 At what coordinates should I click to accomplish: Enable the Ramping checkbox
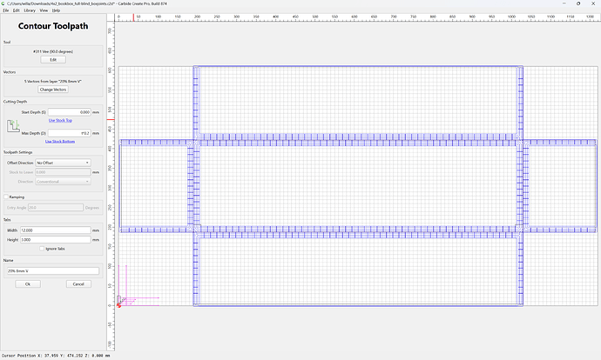point(6,197)
